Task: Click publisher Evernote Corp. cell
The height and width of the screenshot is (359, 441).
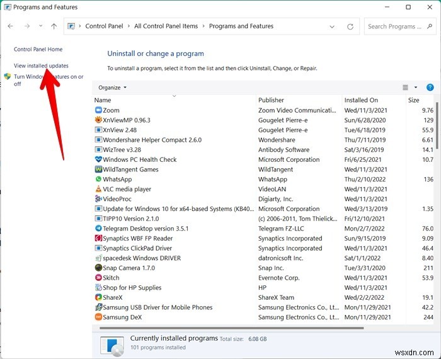Action: pos(278,278)
